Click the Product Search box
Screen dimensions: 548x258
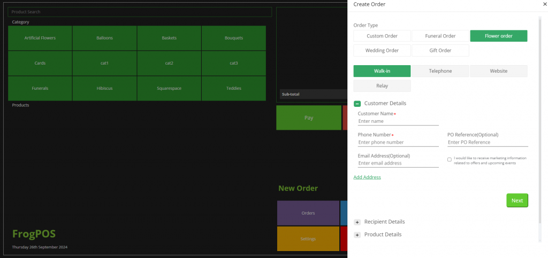tap(140, 12)
